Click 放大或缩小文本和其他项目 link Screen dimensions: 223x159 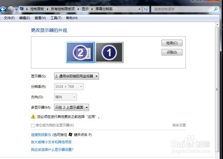tap(51, 142)
